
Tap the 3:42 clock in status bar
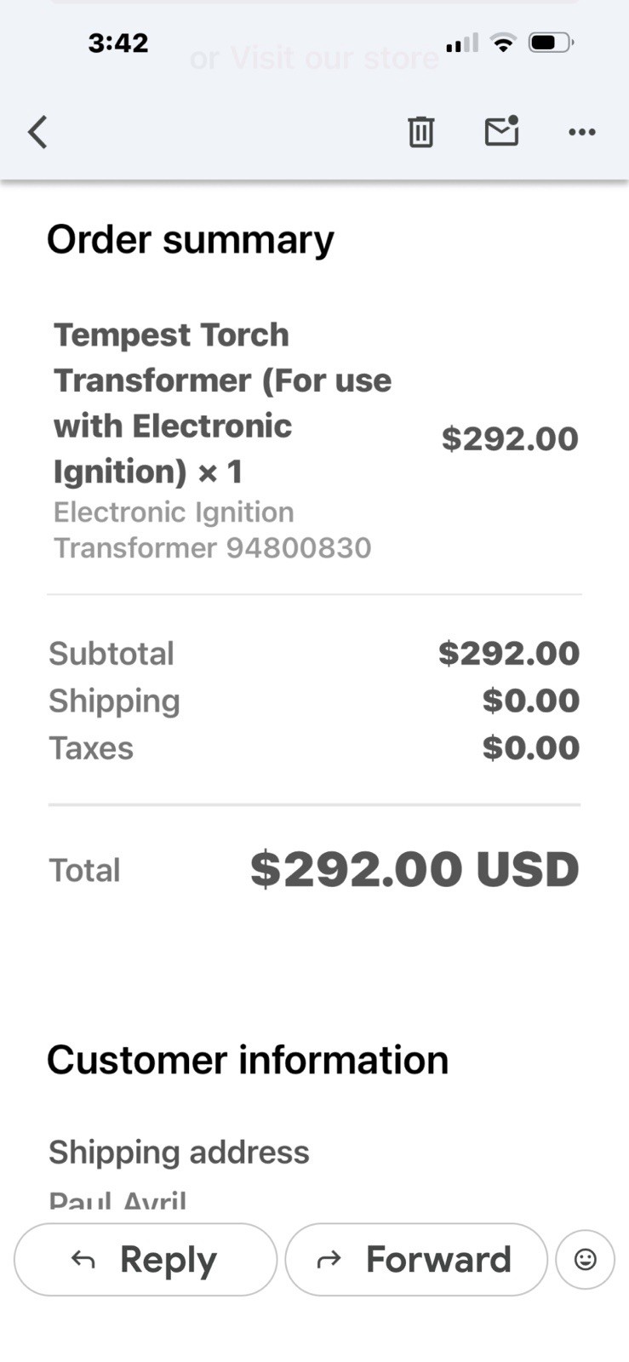118,43
